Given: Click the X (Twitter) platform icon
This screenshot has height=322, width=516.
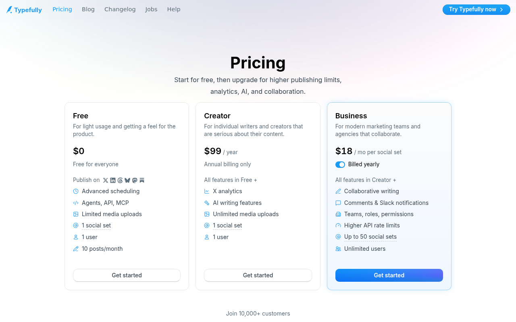Looking at the screenshot, I should click(x=106, y=180).
